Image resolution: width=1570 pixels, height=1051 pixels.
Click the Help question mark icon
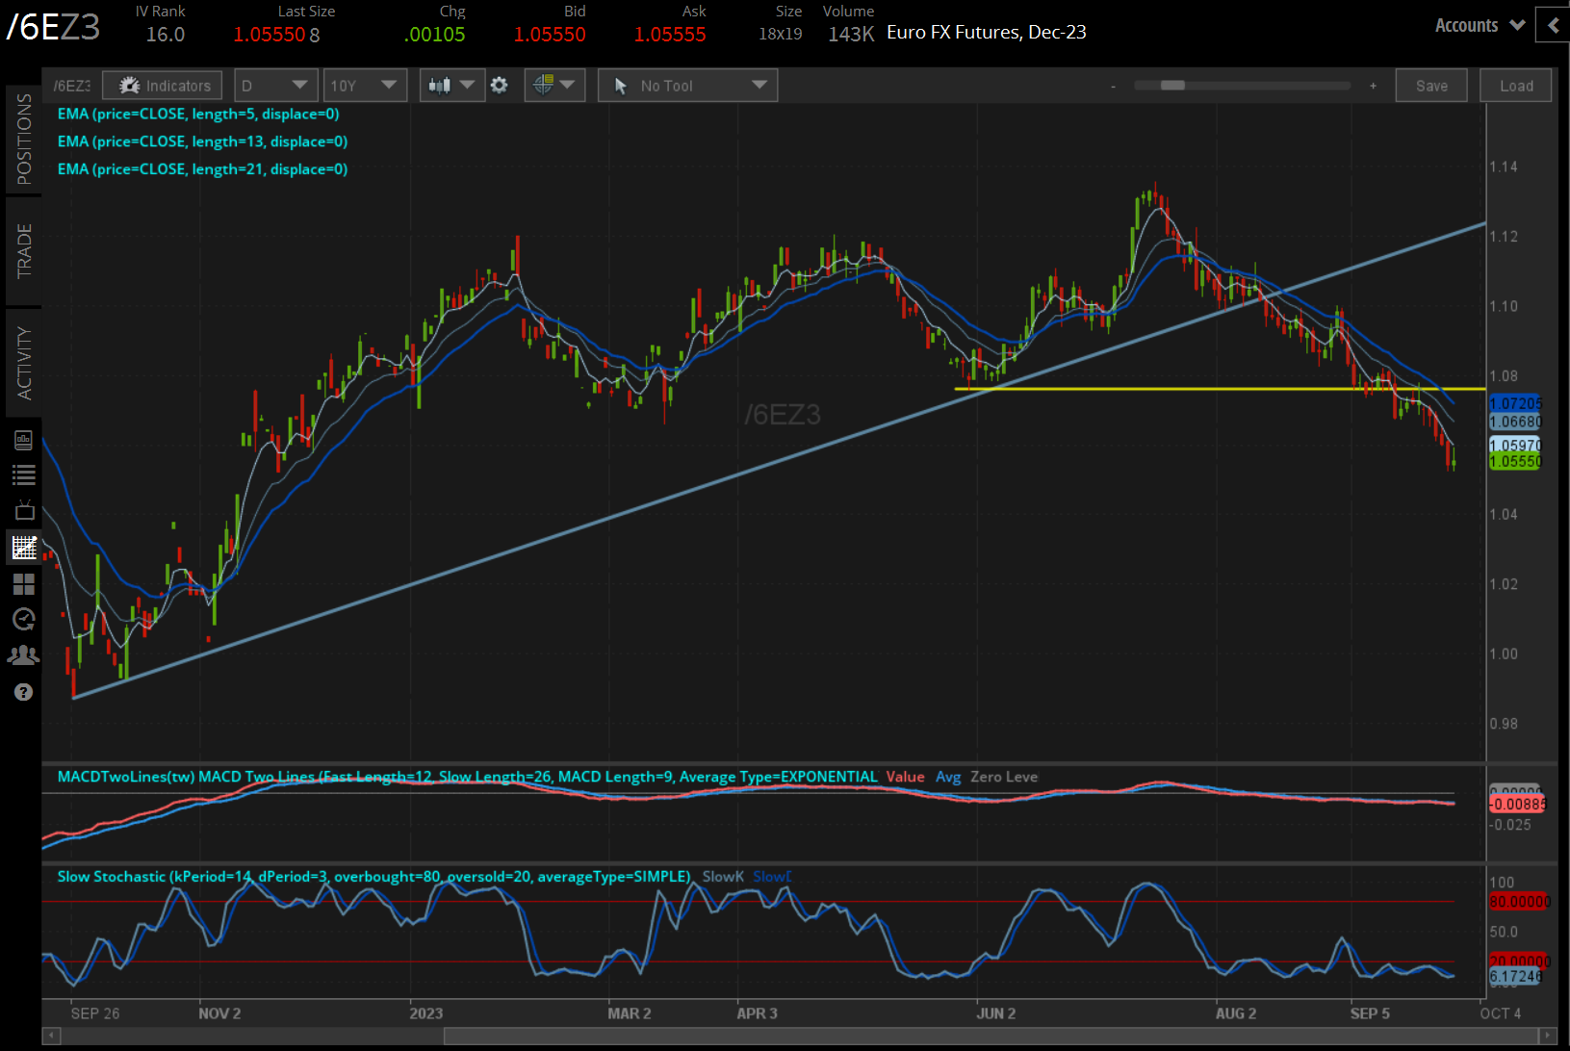point(24,691)
